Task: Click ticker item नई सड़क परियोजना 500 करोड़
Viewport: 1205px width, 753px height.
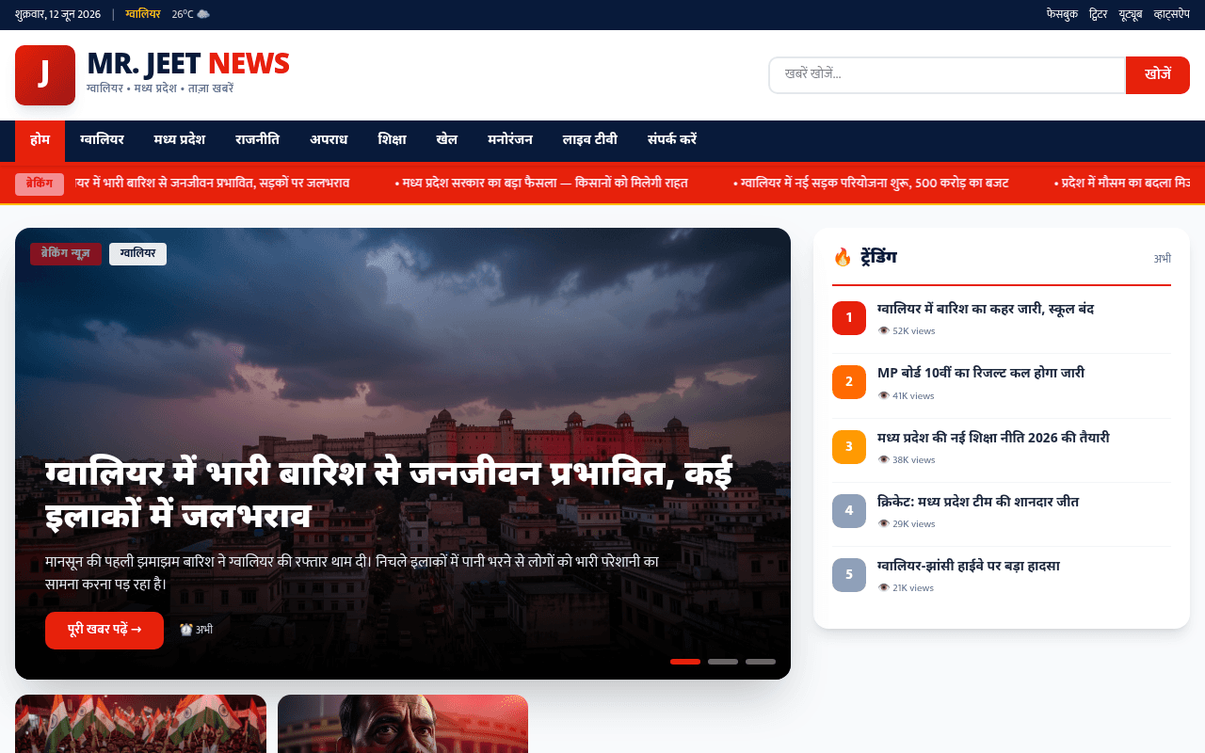Action: point(871,184)
